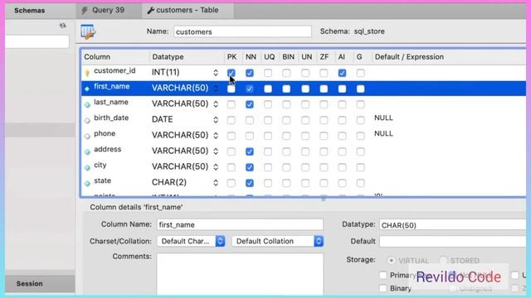Click the diamond icon of address row
The image size is (531, 298).
(87, 151)
